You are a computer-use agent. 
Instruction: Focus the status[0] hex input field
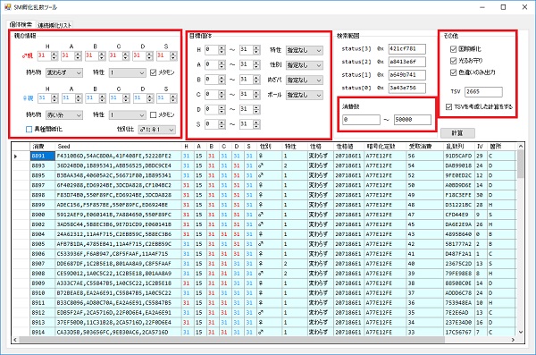tap(406, 88)
